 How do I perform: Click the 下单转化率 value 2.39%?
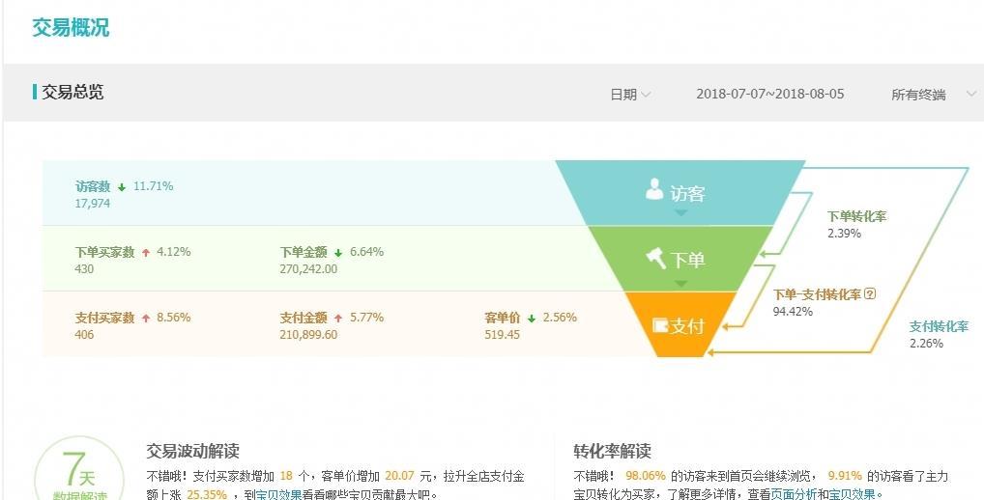pos(845,233)
